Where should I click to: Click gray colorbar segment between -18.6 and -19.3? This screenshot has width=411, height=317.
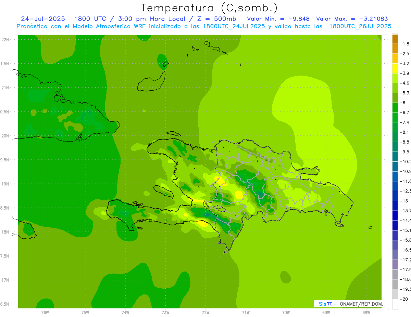[x=395, y=284]
